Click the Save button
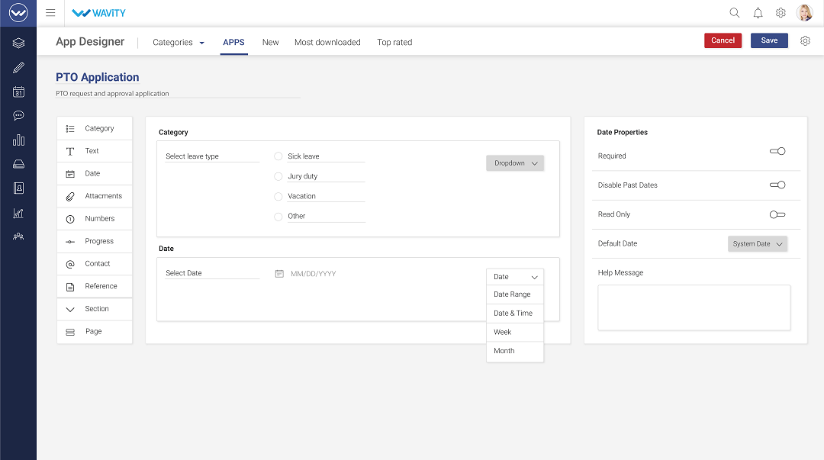Viewport: 824px width, 460px height. [769, 40]
